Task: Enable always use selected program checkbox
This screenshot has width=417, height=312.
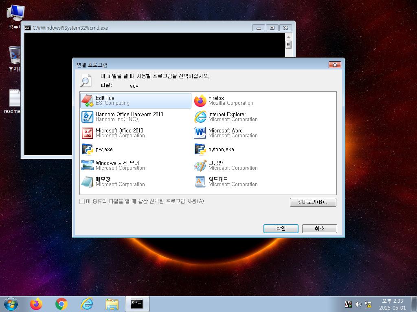Action: click(x=82, y=201)
